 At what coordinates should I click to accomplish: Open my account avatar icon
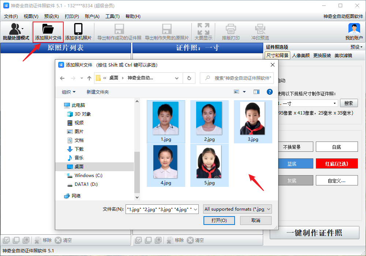[x=354, y=29]
